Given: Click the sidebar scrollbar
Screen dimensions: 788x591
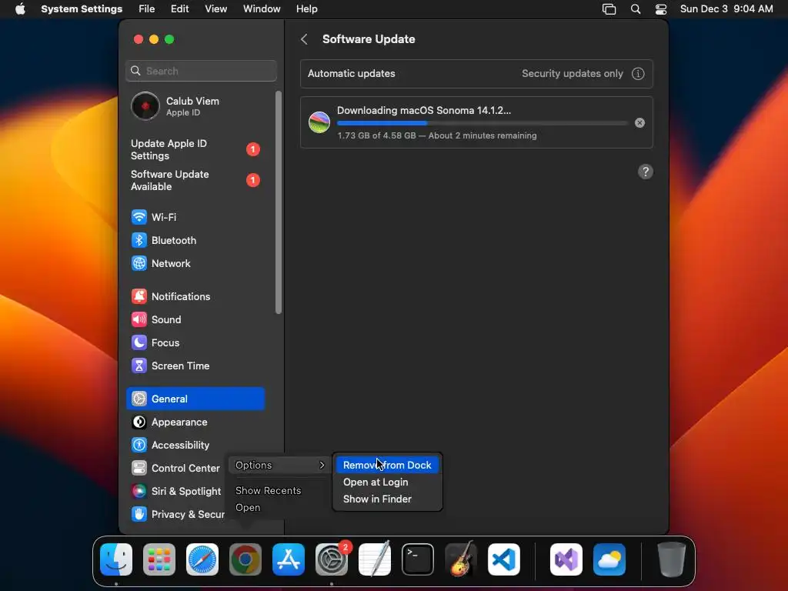Looking at the screenshot, I should 279,202.
